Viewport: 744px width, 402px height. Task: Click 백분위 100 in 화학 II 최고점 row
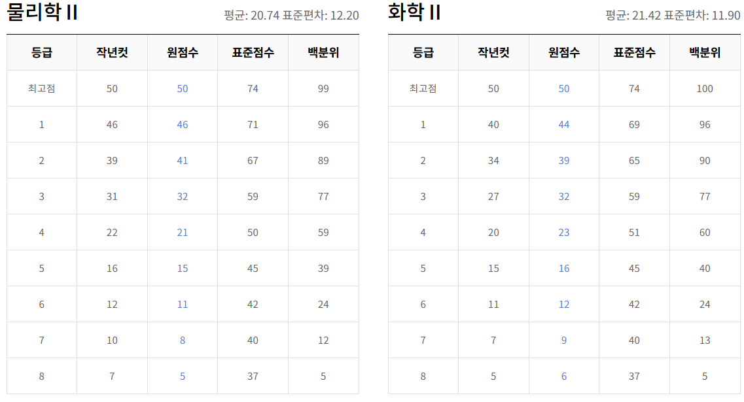[x=705, y=89]
